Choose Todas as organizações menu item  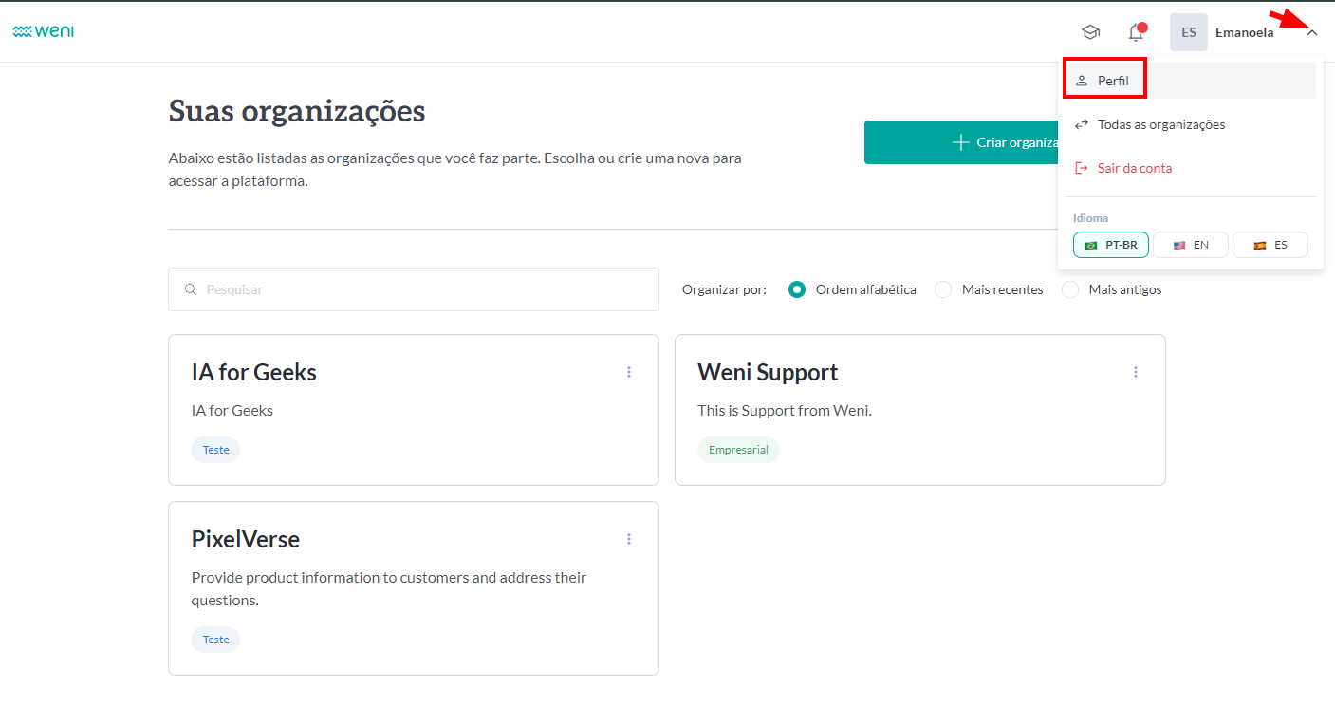[1160, 124]
